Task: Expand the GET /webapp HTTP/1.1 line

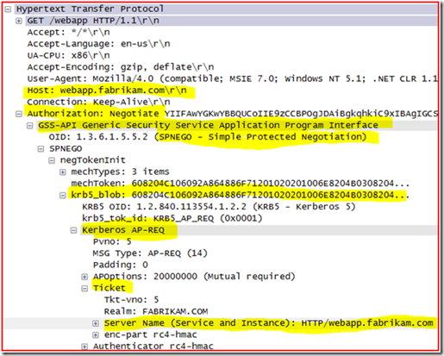Action: (19, 21)
